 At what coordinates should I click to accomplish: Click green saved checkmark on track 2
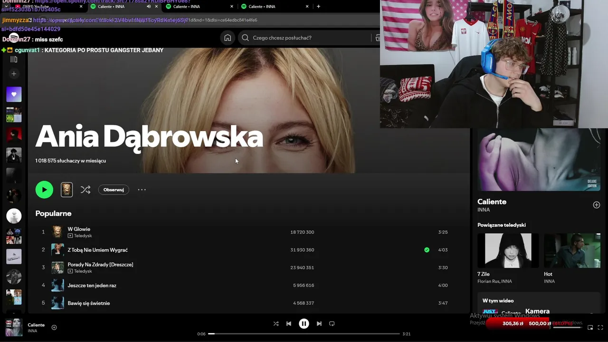(427, 250)
